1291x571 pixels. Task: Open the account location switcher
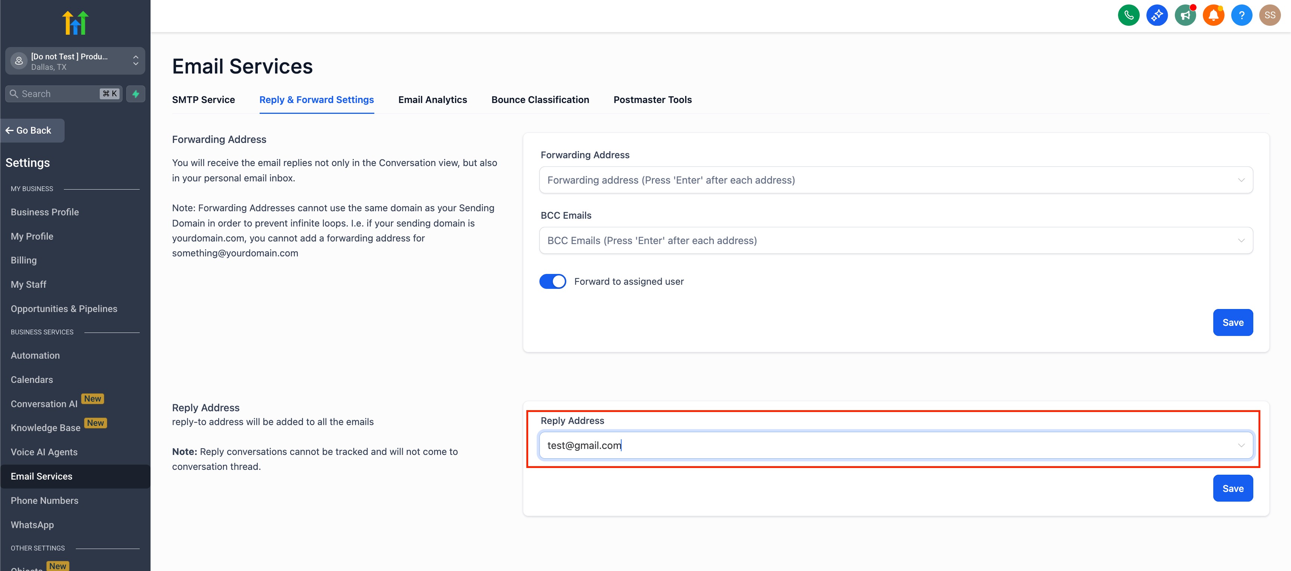coord(75,61)
